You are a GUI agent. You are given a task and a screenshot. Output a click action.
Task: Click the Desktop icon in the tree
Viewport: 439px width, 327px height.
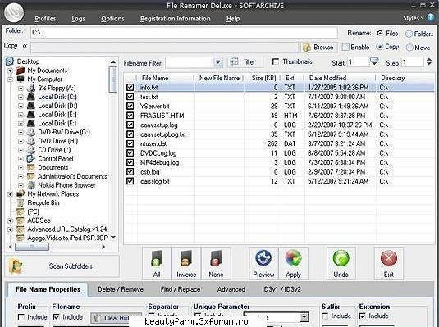pos(10,61)
